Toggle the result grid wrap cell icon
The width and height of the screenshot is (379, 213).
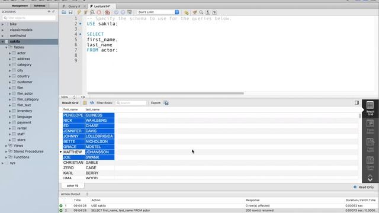click(85, 103)
